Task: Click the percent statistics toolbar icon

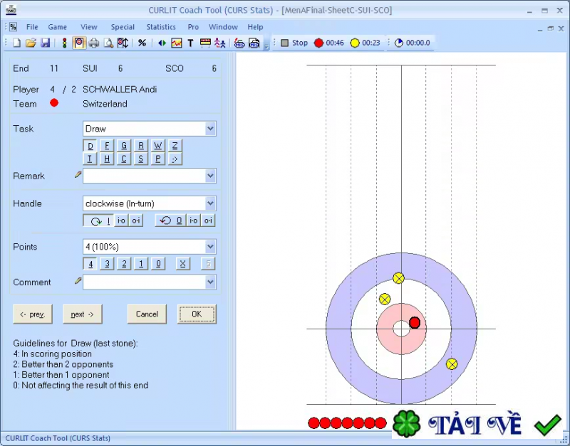Action: (142, 43)
